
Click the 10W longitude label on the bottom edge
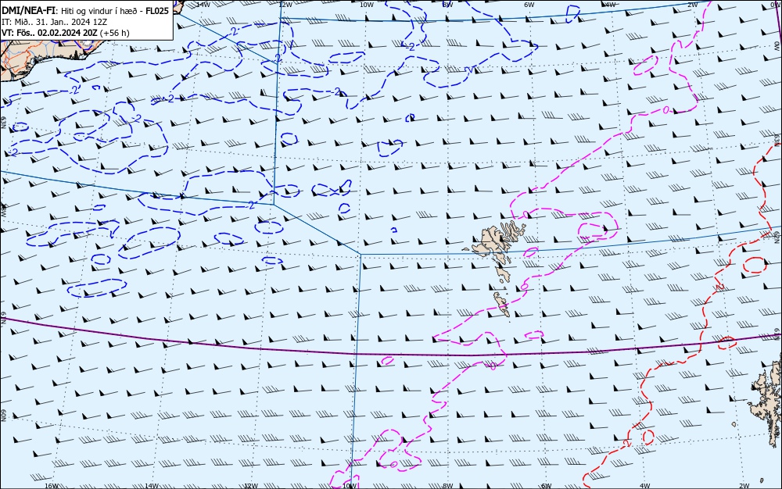coord(350,486)
